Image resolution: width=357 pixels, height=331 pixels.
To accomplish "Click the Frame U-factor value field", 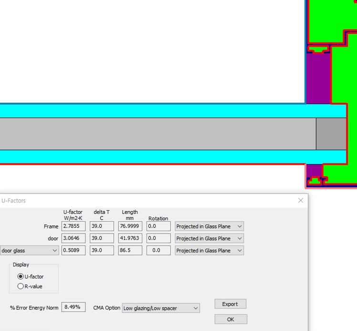I will point(73,226).
